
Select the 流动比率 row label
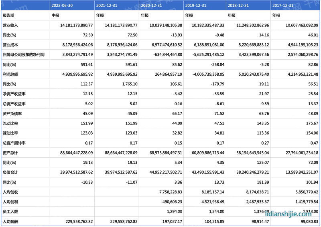point(10,123)
